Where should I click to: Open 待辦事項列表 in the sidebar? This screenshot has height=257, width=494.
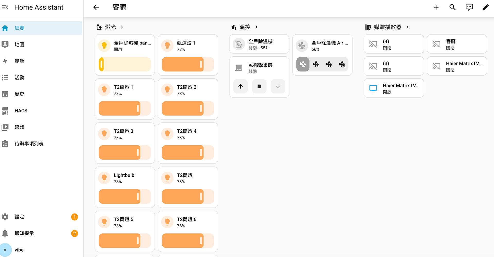point(41,144)
